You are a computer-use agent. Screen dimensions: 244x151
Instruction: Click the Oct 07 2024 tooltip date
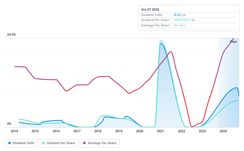[x=150, y=10]
